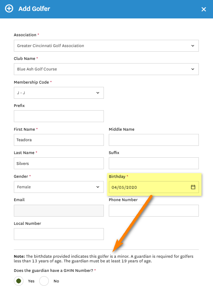Click the Birthday date field

(x=148, y=187)
